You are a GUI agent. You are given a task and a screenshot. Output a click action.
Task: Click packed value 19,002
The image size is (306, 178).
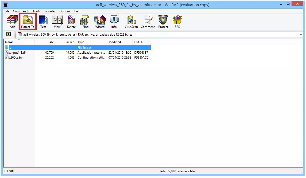[70, 52]
